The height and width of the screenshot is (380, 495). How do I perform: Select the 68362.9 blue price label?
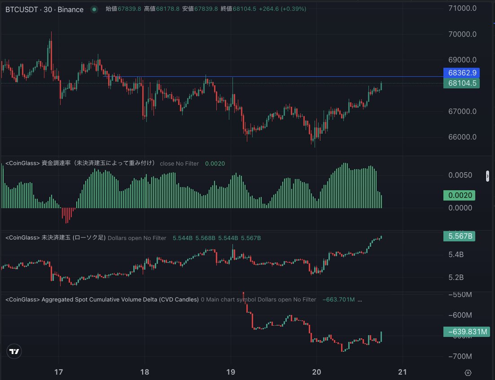pos(461,73)
